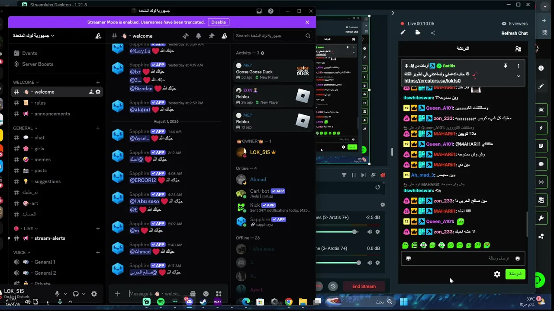Open the suggestions channel
Image resolution: width=554 pixels, height=311 pixels.
pyautogui.click(x=48, y=181)
